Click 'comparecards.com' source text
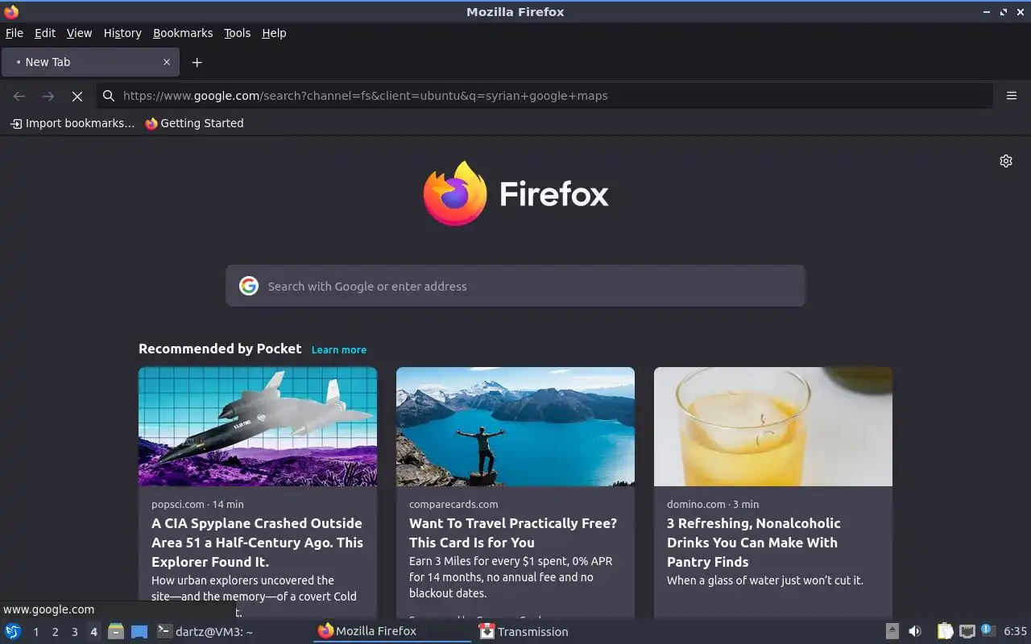 (x=453, y=504)
